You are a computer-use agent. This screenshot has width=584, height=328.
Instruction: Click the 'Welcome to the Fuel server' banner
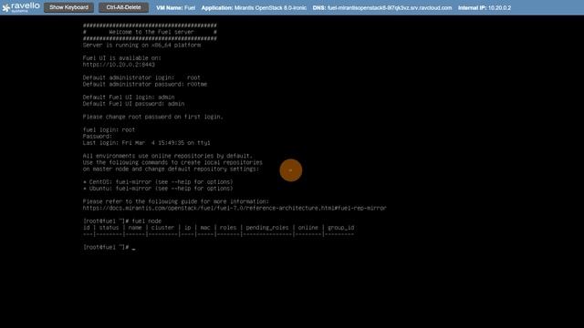coord(150,33)
